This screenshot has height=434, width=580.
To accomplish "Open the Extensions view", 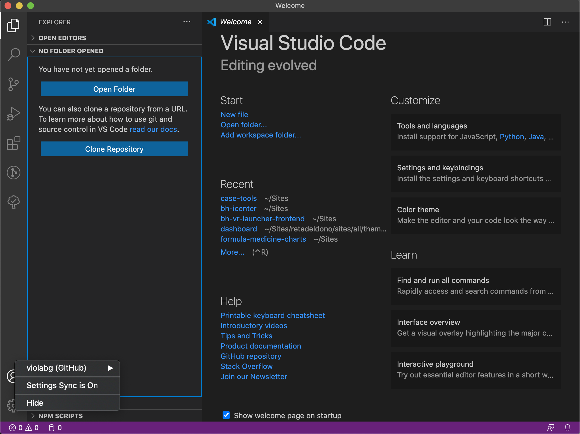I will [x=14, y=143].
